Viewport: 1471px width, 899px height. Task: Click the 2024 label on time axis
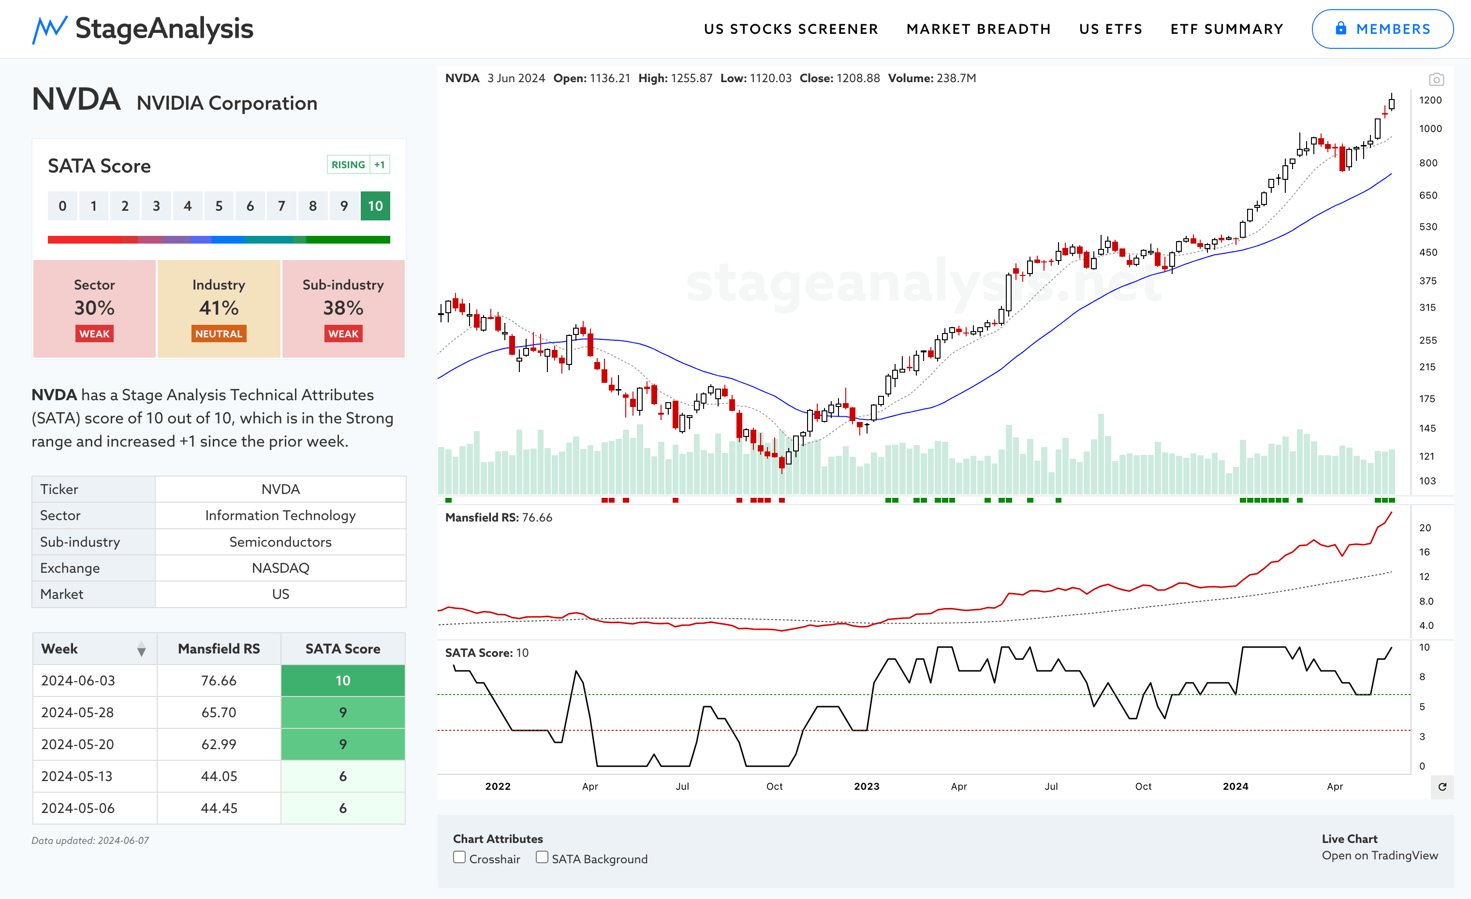tap(1235, 786)
